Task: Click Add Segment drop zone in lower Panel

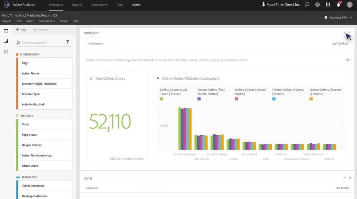Action: [x=92, y=188]
